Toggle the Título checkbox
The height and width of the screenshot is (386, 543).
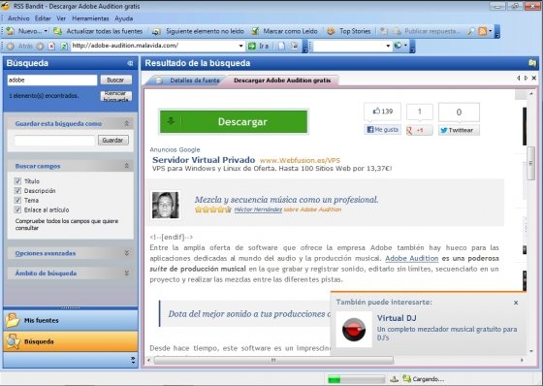point(17,180)
